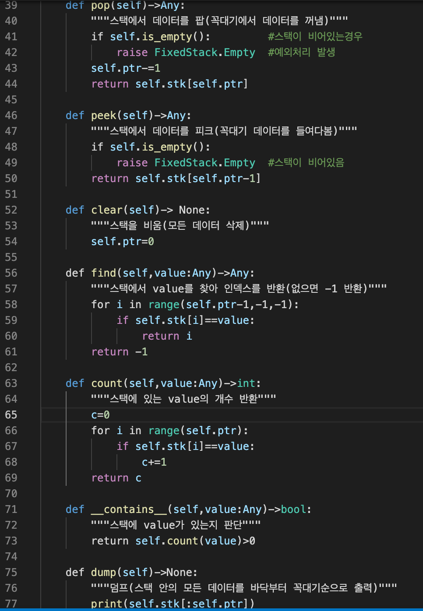Select the 'clear' function name
Screen dimensions: 423x611
point(107,210)
